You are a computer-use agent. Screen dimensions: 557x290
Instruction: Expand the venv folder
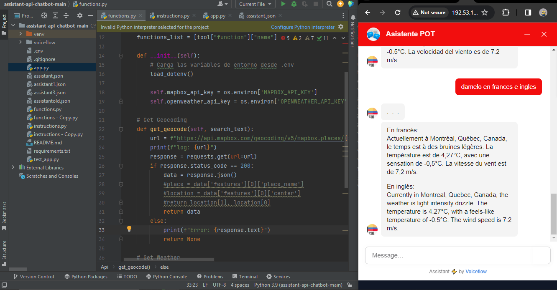click(20, 34)
